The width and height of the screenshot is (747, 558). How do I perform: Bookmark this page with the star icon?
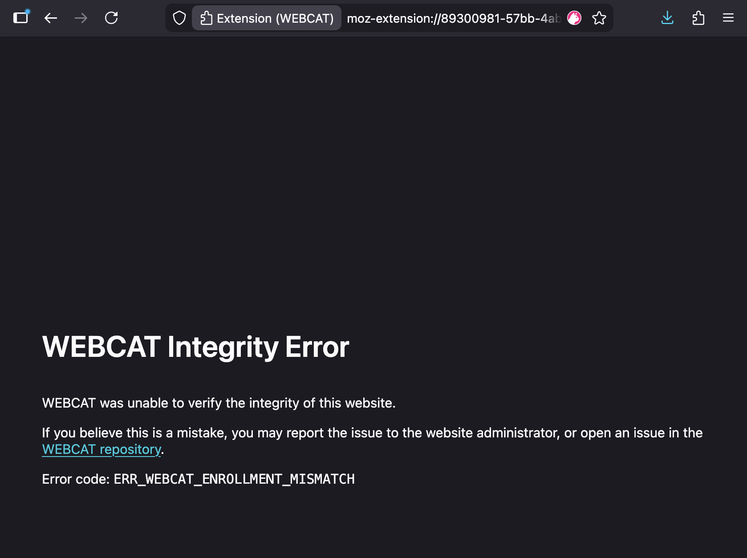tap(599, 18)
